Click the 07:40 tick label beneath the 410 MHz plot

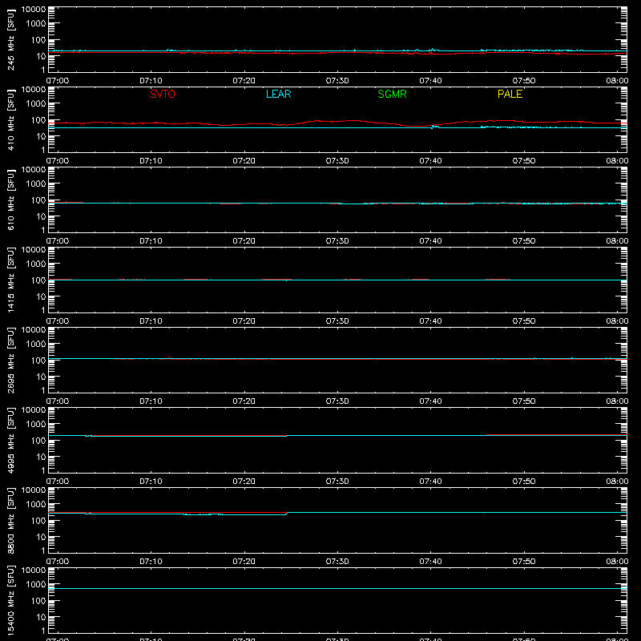coord(430,161)
